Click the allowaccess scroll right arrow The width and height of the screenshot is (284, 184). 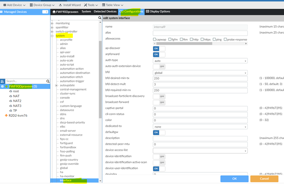click(x=246, y=44)
